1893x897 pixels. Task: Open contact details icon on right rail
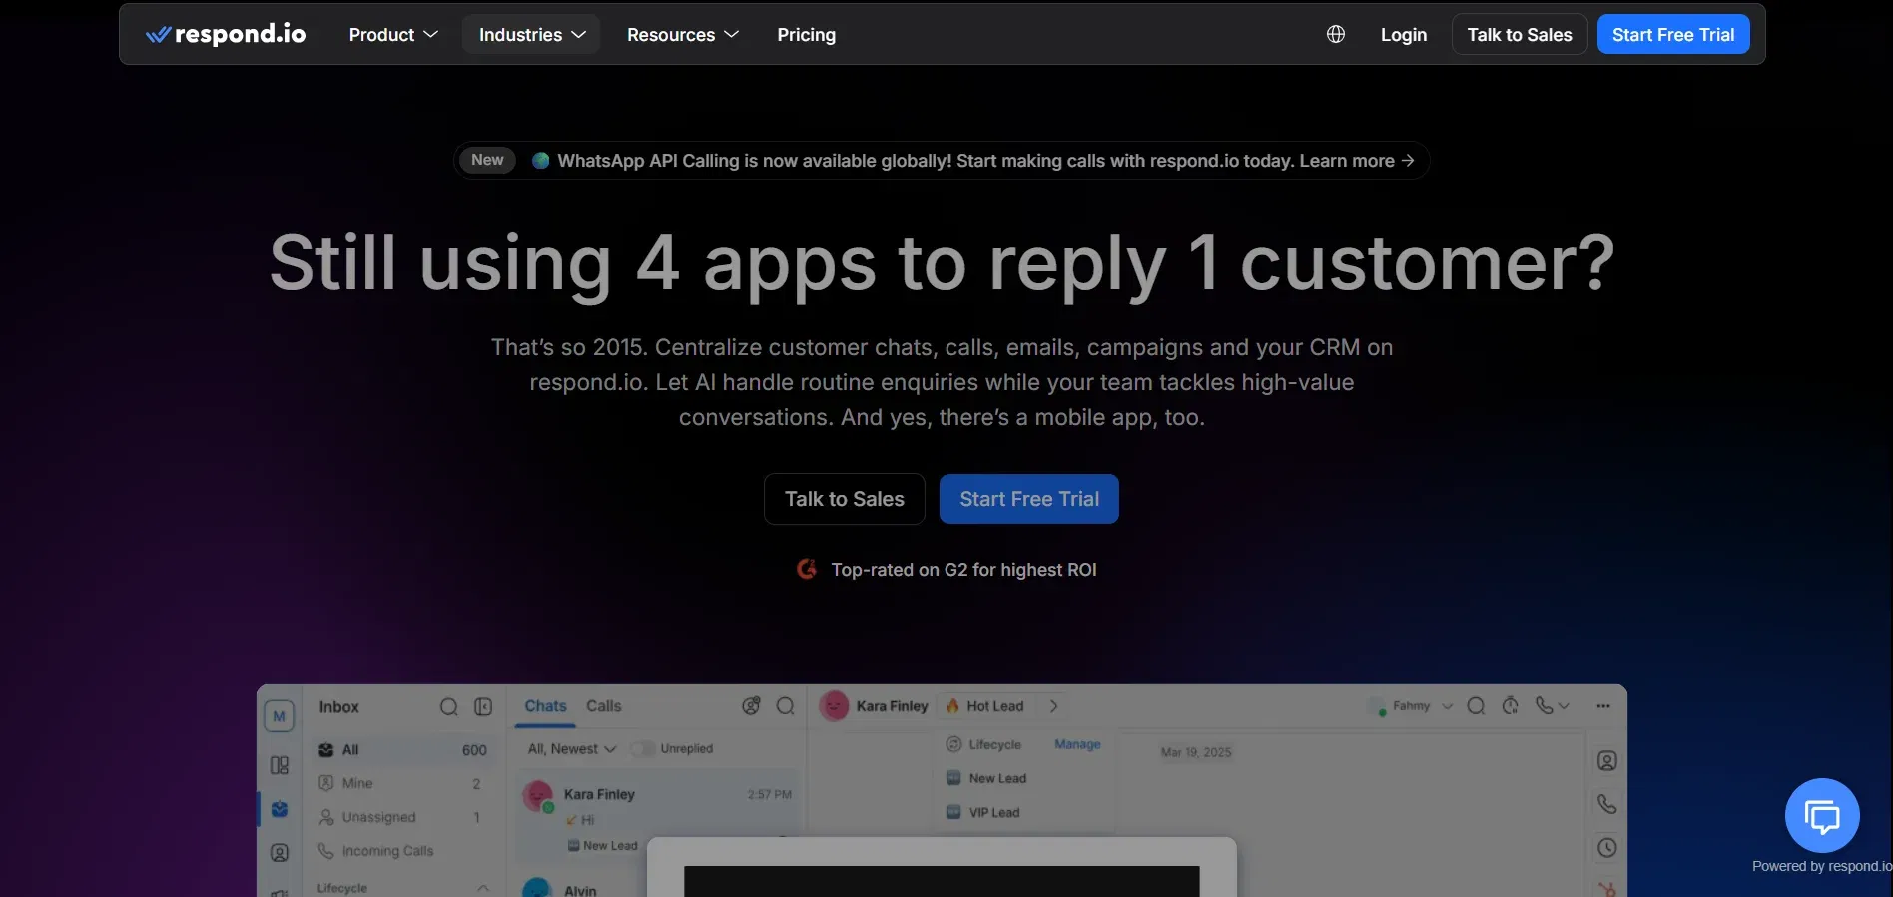[x=1607, y=761]
